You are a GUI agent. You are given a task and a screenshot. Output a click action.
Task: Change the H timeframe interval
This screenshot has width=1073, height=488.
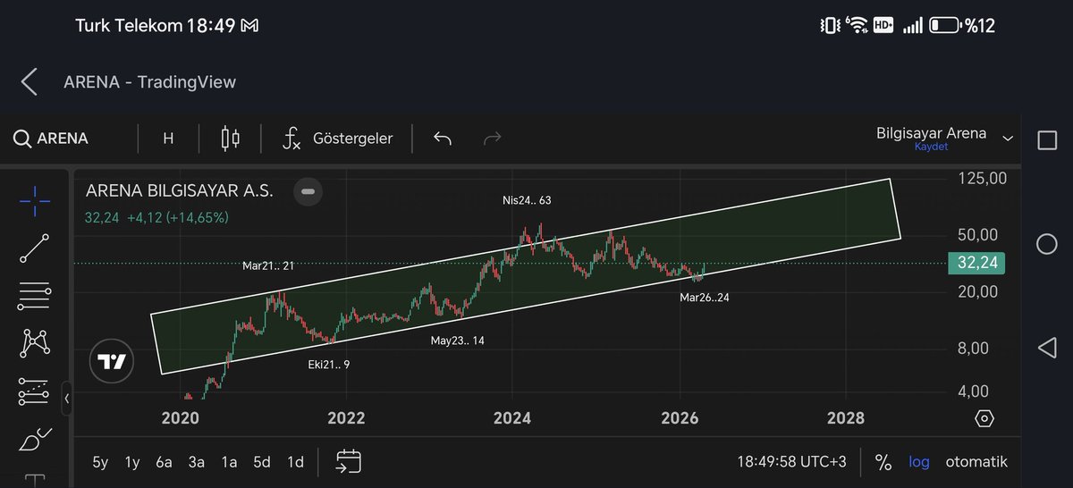[x=168, y=139]
